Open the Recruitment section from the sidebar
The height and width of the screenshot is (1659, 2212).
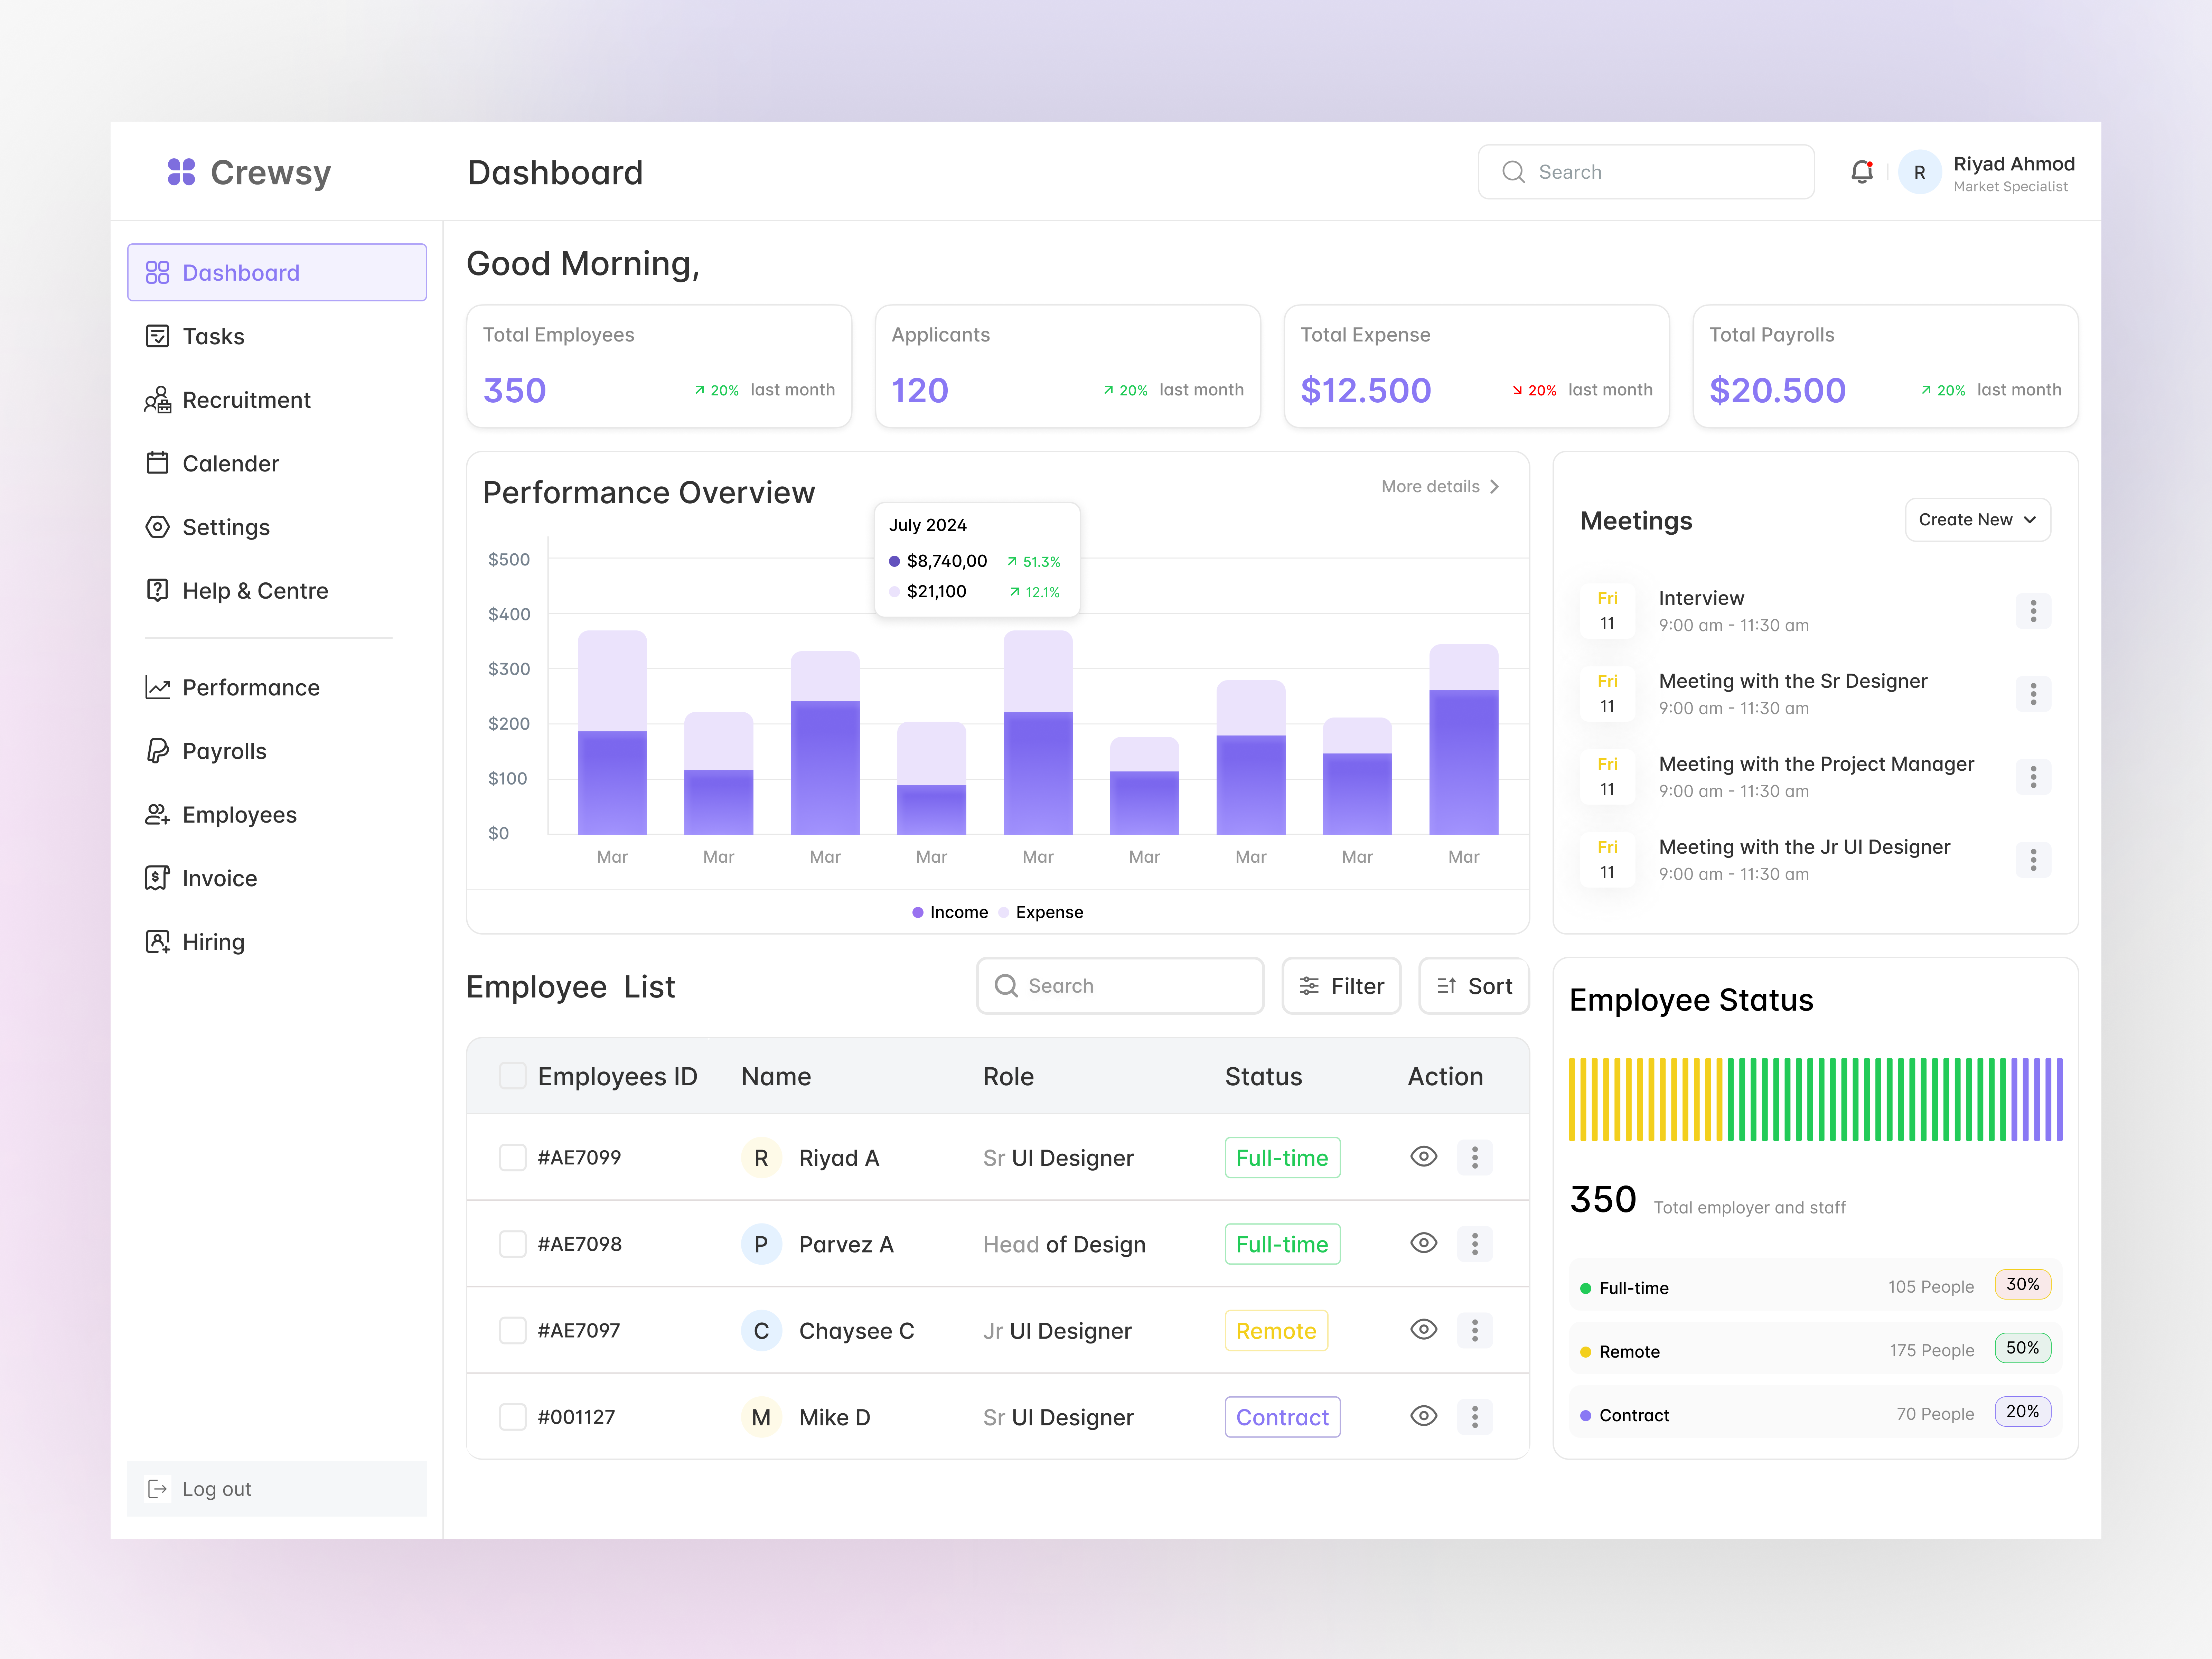246,400
